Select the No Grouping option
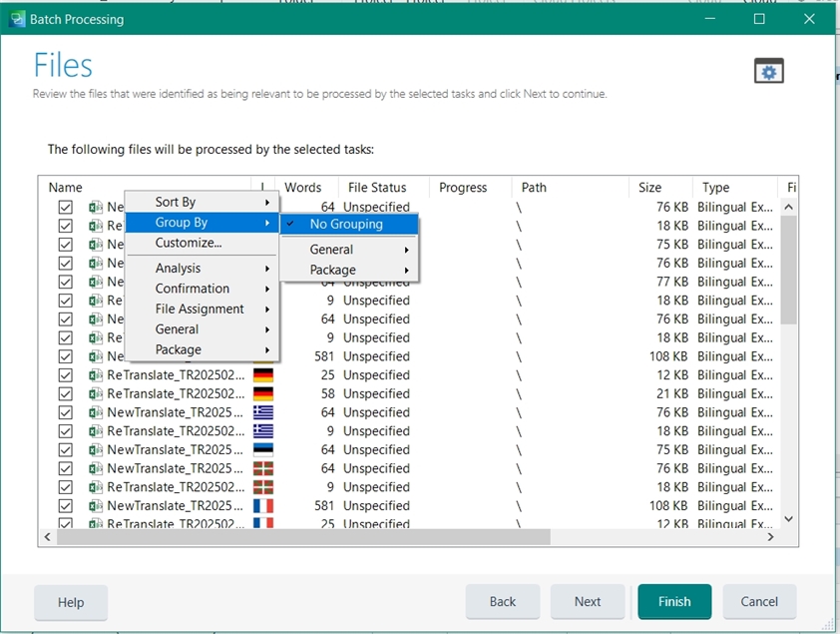 349,224
